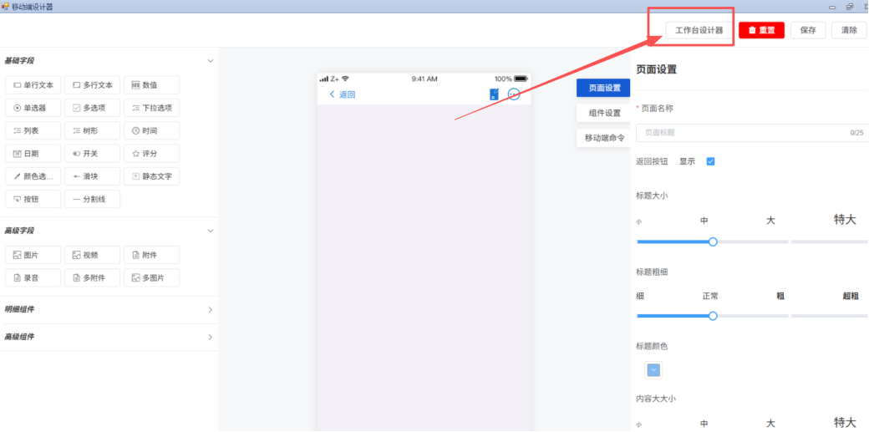Viewport: 869px width, 432px height.
Task: Uncheck the 显示 checkbox for 返回按钮
Action: coord(710,161)
